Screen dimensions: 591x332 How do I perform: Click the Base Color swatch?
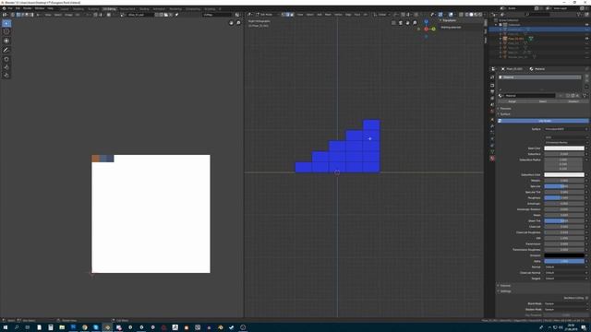click(x=564, y=148)
